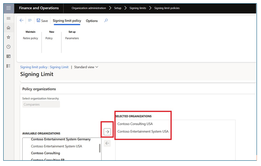Click the search magnifier in action bar

coord(106,21)
